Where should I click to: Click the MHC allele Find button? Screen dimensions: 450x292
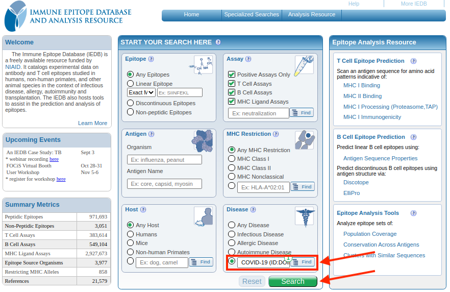303,187
